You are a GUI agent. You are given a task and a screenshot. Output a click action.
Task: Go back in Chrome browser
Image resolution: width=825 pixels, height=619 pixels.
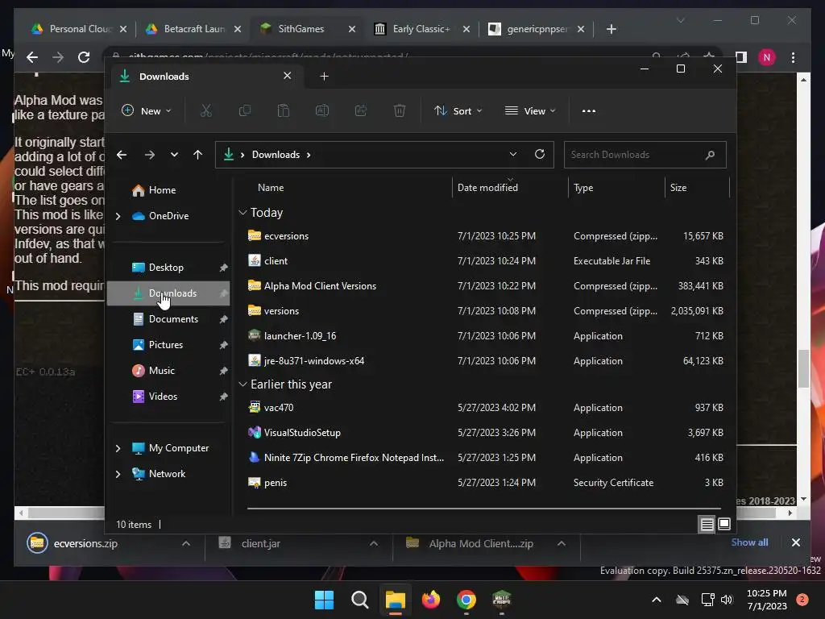(32, 57)
